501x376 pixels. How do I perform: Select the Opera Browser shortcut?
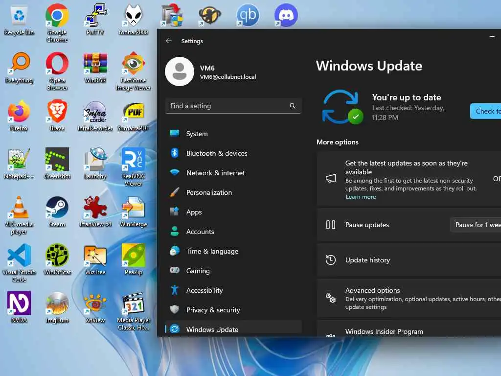[57, 71]
